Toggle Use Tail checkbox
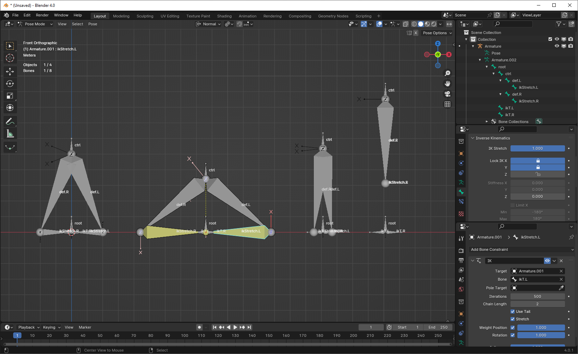Viewport: 578px width, 354px height. pos(513,312)
